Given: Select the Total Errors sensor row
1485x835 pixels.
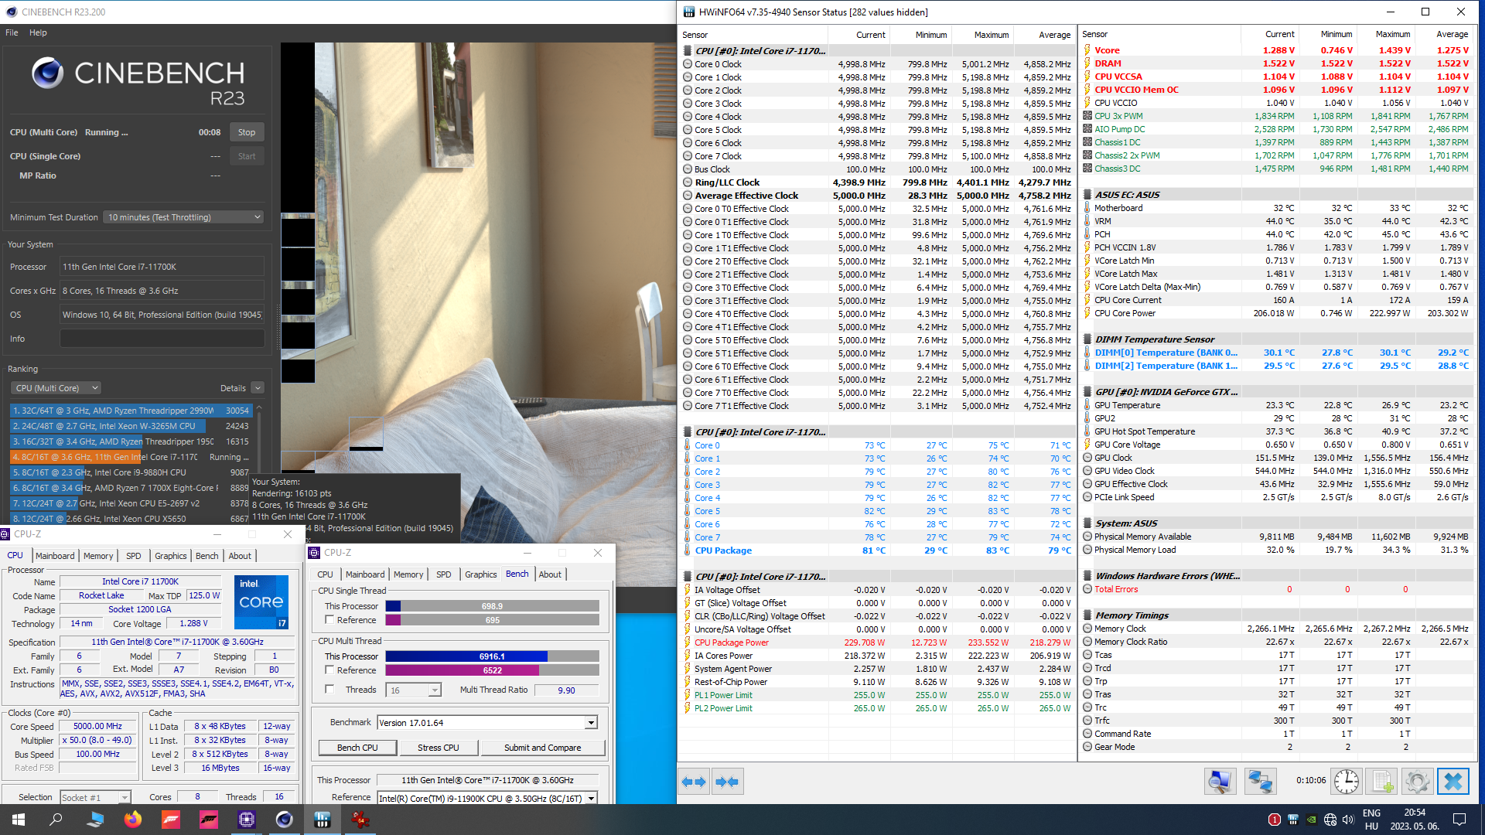Looking at the screenshot, I should 1276,589.
